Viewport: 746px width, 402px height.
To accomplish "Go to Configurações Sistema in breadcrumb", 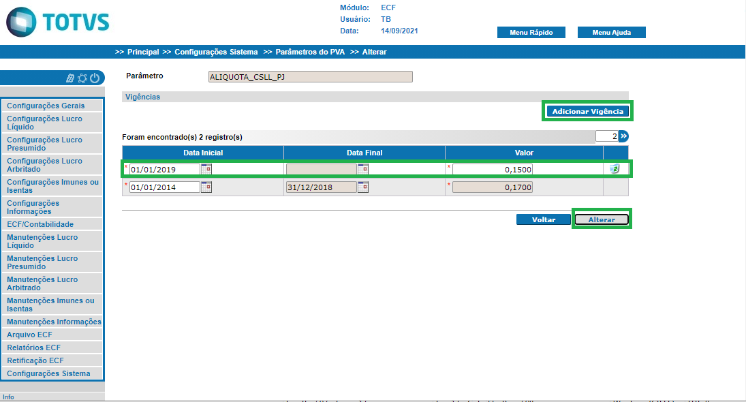I will [216, 52].
